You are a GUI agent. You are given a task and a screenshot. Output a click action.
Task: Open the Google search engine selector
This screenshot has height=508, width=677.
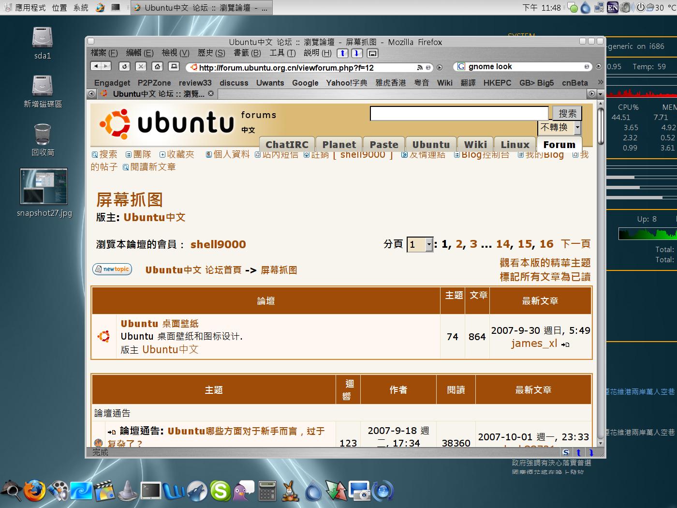click(461, 66)
